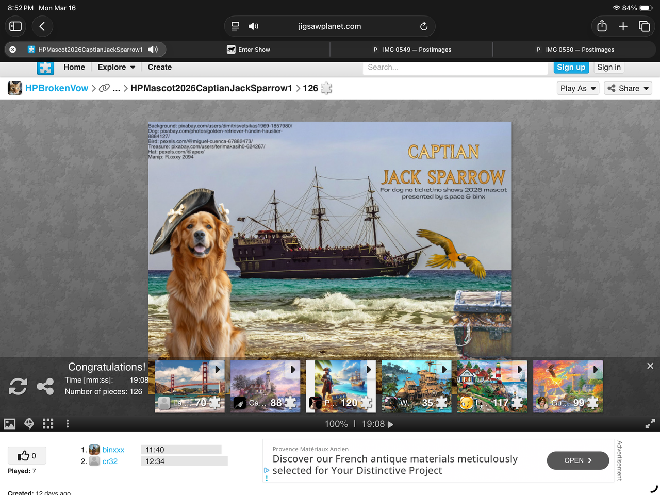Viewport: 660px width, 495px height.
Task: Open the Safari sidebar panel
Action: click(15, 26)
